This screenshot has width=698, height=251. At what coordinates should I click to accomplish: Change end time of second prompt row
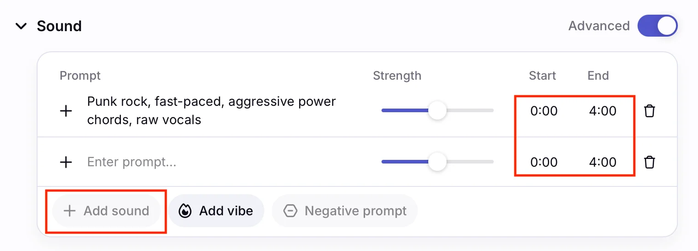[602, 162]
